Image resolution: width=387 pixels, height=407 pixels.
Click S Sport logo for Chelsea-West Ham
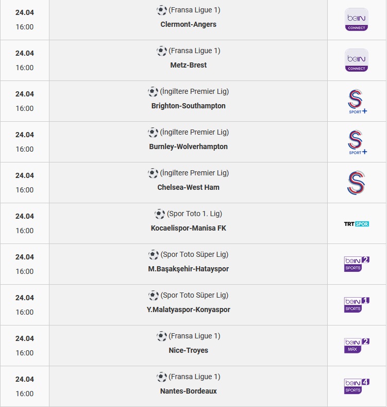point(356,183)
